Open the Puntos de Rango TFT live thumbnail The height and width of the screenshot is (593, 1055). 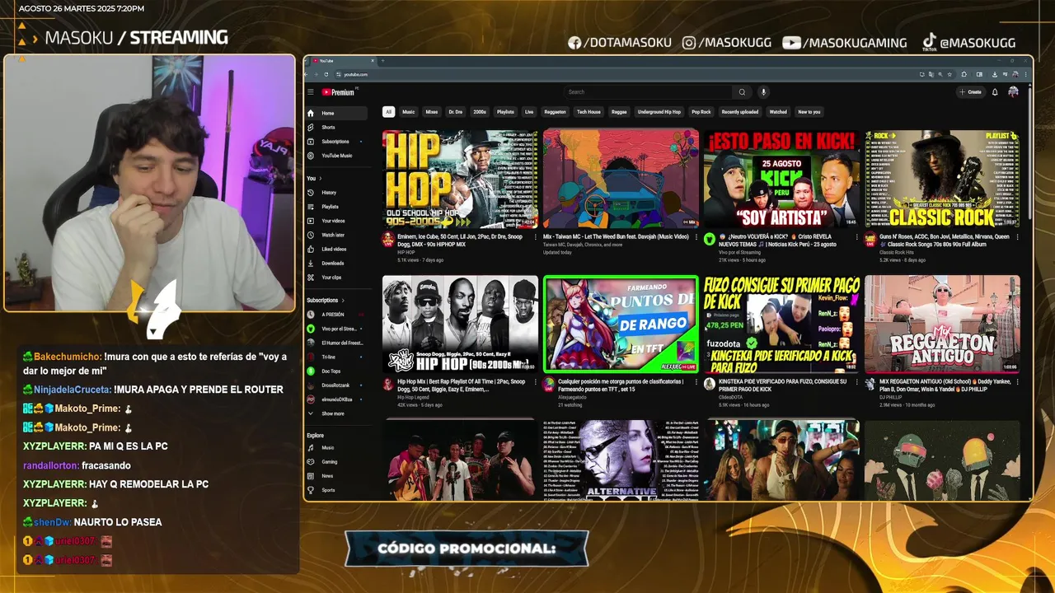(x=621, y=324)
